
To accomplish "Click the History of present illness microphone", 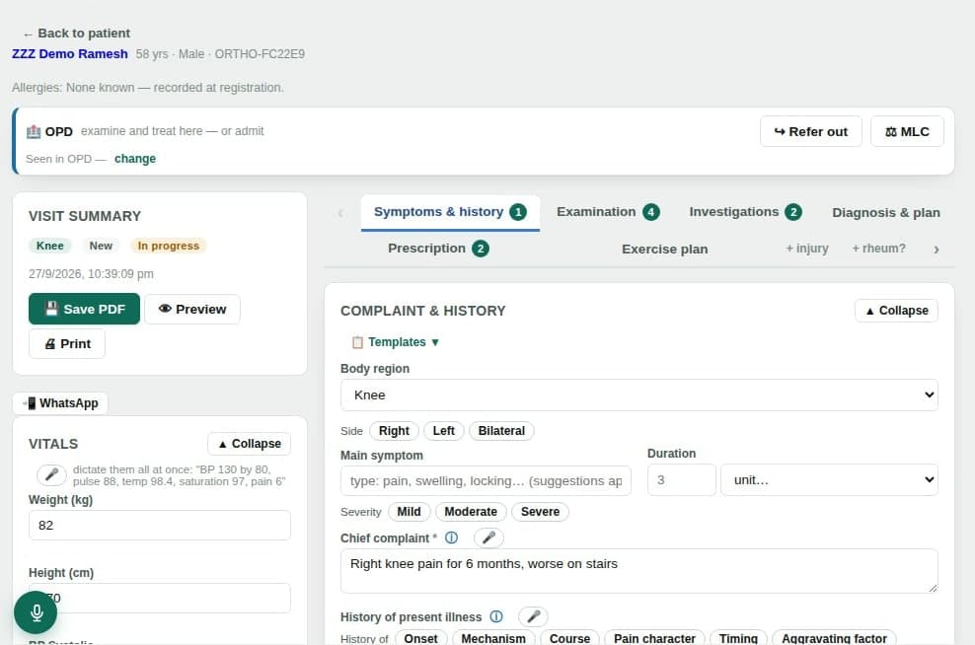I will (x=534, y=616).
